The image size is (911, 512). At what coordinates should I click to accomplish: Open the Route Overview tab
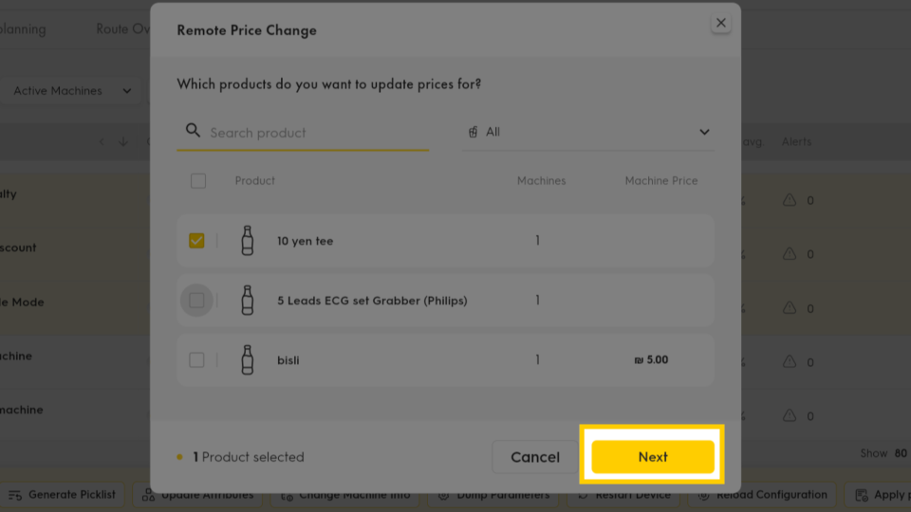coord(122,29)
